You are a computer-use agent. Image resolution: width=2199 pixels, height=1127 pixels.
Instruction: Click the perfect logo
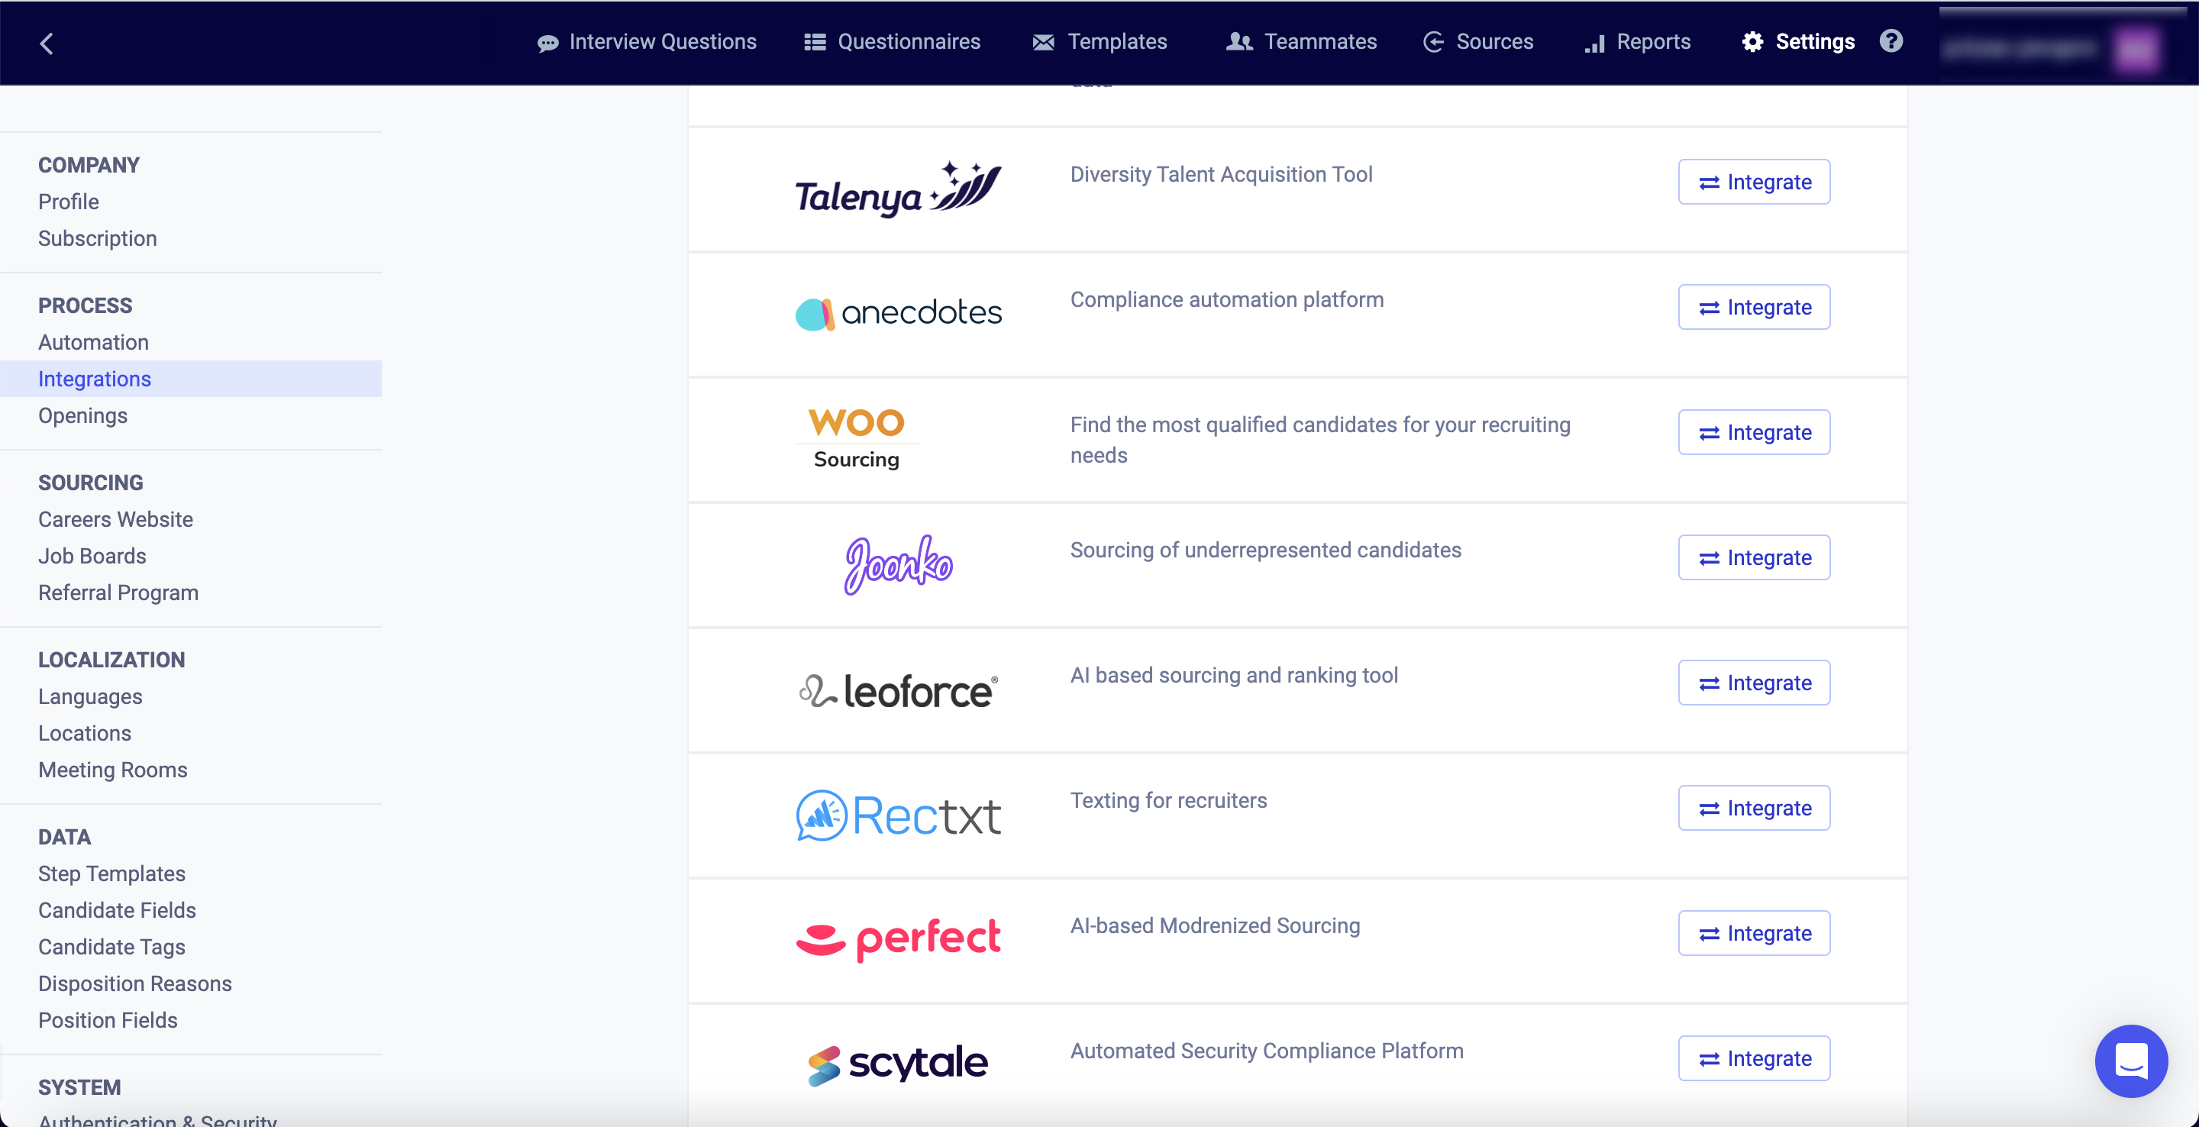[898, 939]
